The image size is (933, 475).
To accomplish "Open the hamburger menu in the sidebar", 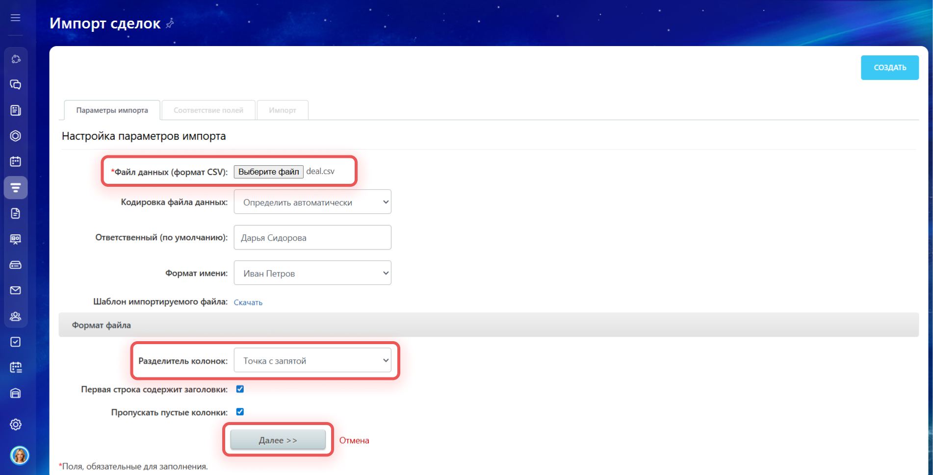I will click(16, 18).
